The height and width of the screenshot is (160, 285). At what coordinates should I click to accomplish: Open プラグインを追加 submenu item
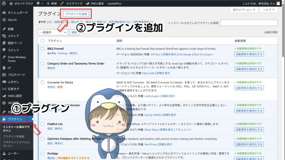point(13,136)
